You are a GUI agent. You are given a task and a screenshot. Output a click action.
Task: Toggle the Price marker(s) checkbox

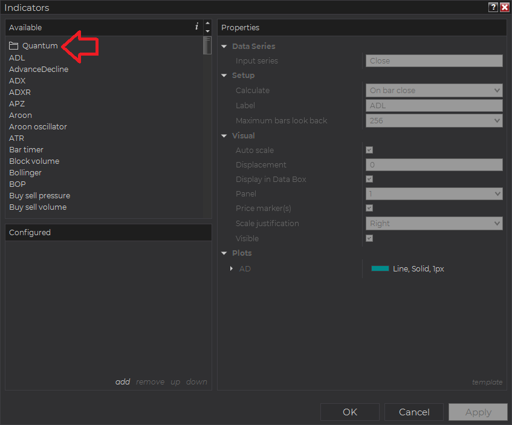tap(369, 208)
